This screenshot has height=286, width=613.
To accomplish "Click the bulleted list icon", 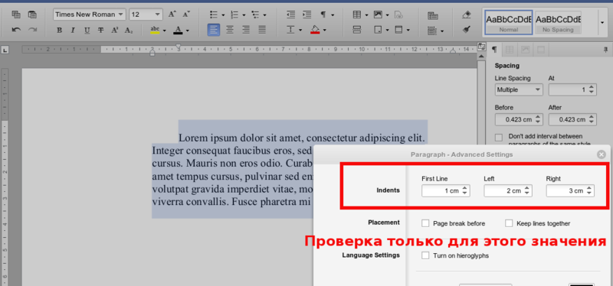I will (x=214, y=15).
